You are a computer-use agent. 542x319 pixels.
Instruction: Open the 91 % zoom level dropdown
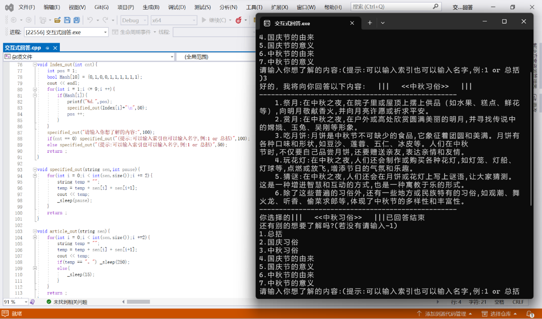click(26, 302)
